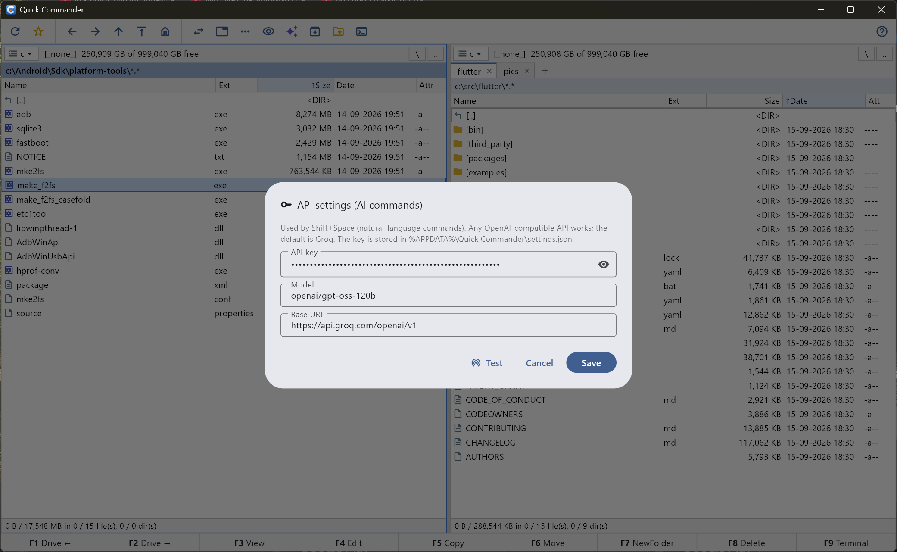Go to home folder icon
The height and width of the screenshot is (552, 897).
(165, 31)
